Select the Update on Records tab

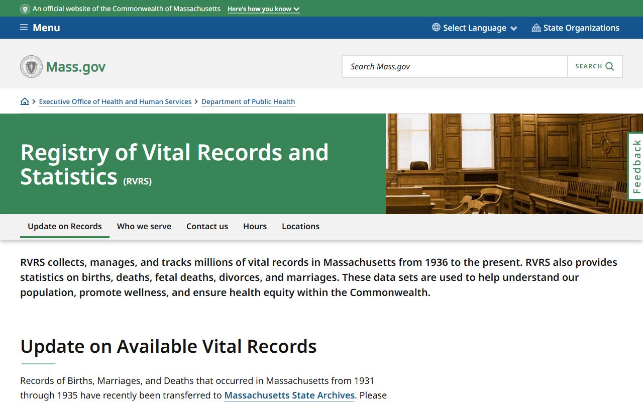pyautogui.click(x=65, y=226)
